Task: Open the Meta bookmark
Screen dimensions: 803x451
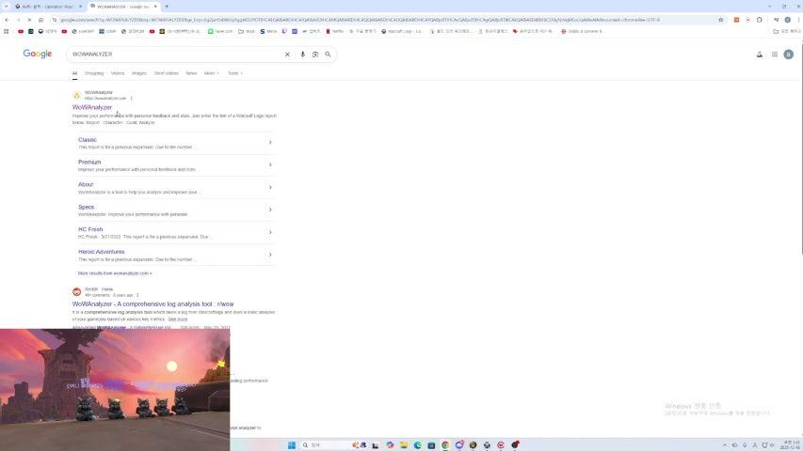Action: tap(268, 31)
